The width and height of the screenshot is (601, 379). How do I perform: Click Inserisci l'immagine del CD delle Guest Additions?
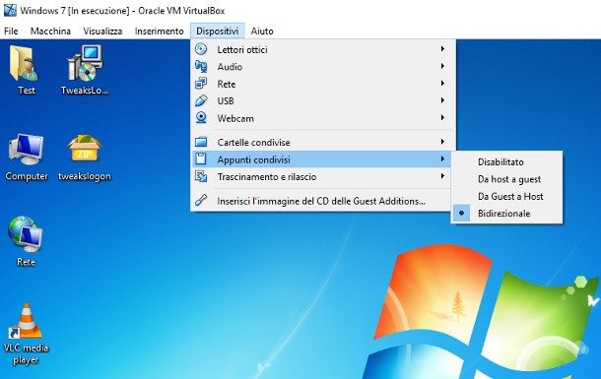[x=321, y=201]
